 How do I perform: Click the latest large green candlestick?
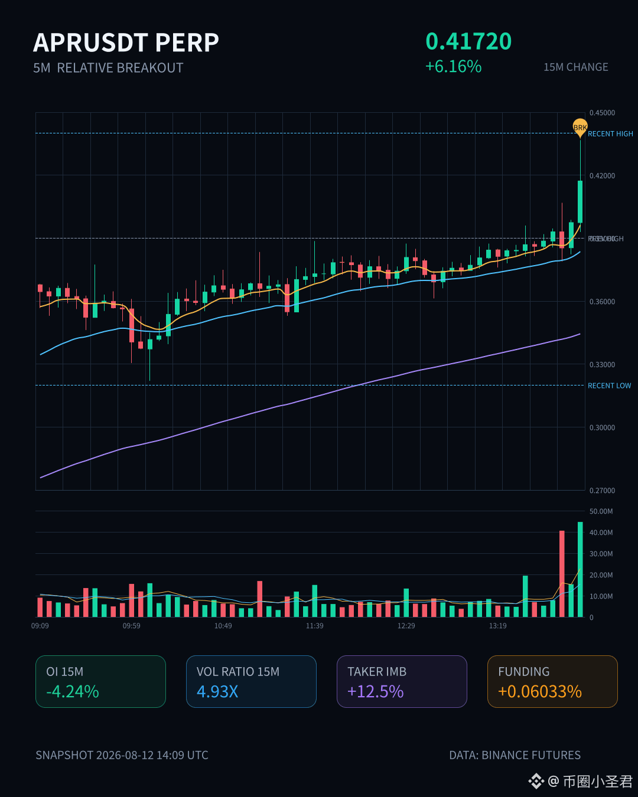(x=580, y=201)
